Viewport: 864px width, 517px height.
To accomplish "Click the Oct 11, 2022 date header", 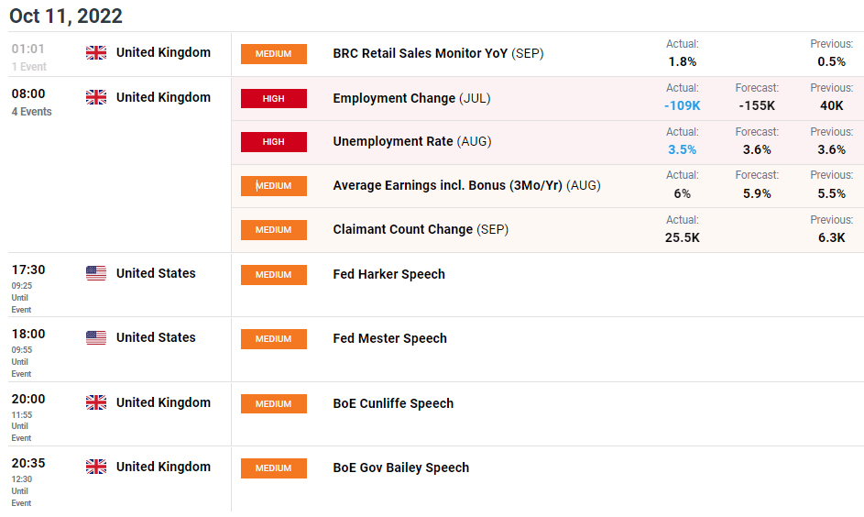I will pyautogui.click(x=66, y=16).
